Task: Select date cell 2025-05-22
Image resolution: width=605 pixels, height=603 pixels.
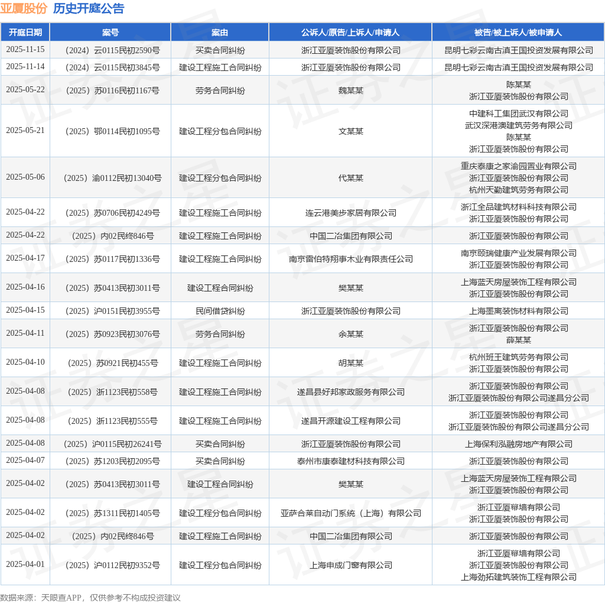Action: pyautogui.click(x=25, y=89)
